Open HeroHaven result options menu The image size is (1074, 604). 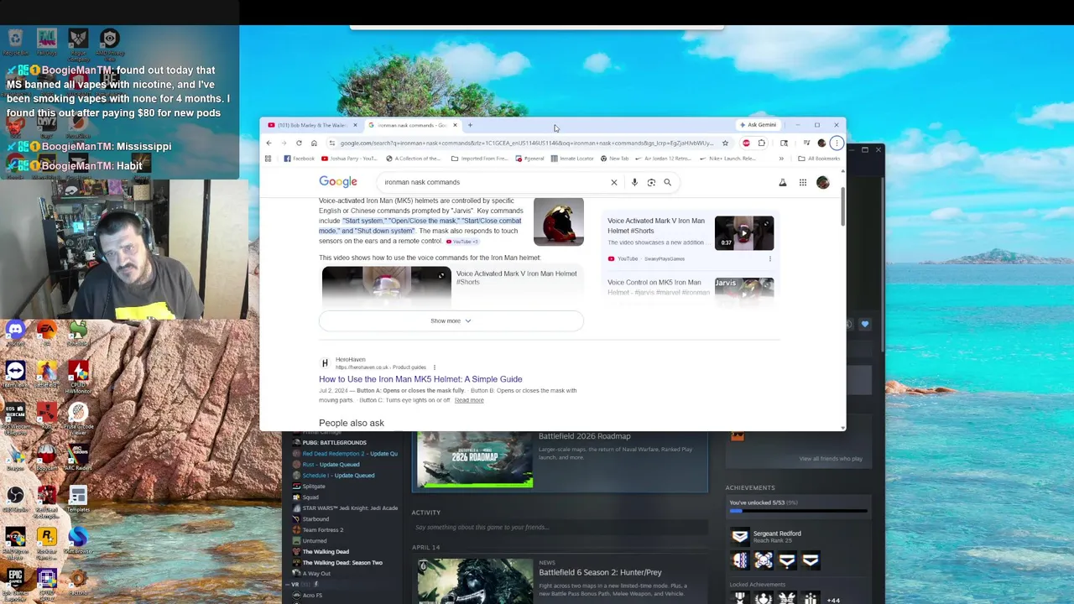pos(435,367)
